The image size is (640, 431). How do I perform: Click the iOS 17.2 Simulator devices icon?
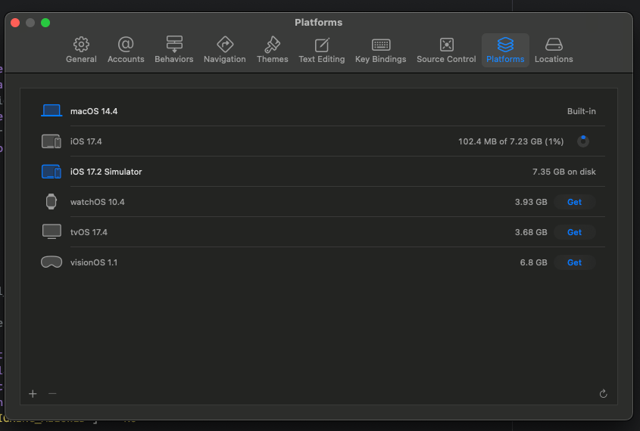click(x=52, y=172)
